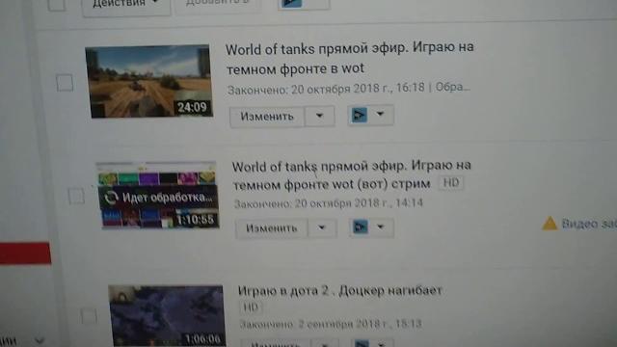617x347 pixels.
Task: Click the blue promote icon on 16:18 video
Action: coord(359,115)
